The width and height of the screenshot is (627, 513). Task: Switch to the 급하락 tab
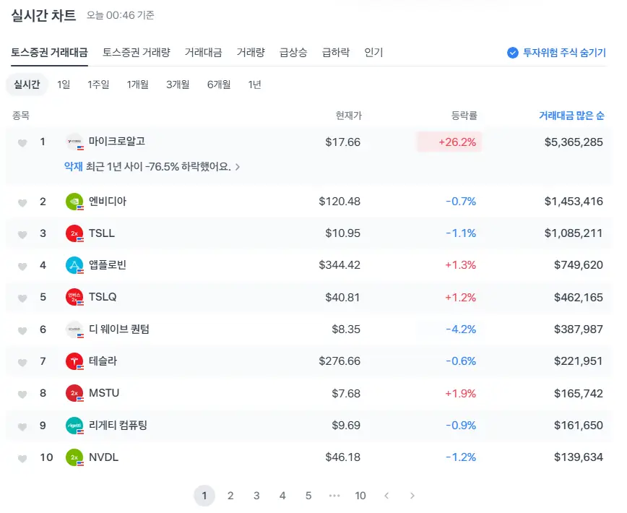point(336,52)
